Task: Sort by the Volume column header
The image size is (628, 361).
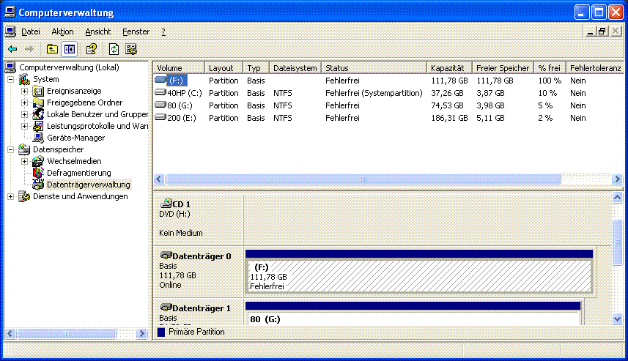Action: (x=179, y=68)
